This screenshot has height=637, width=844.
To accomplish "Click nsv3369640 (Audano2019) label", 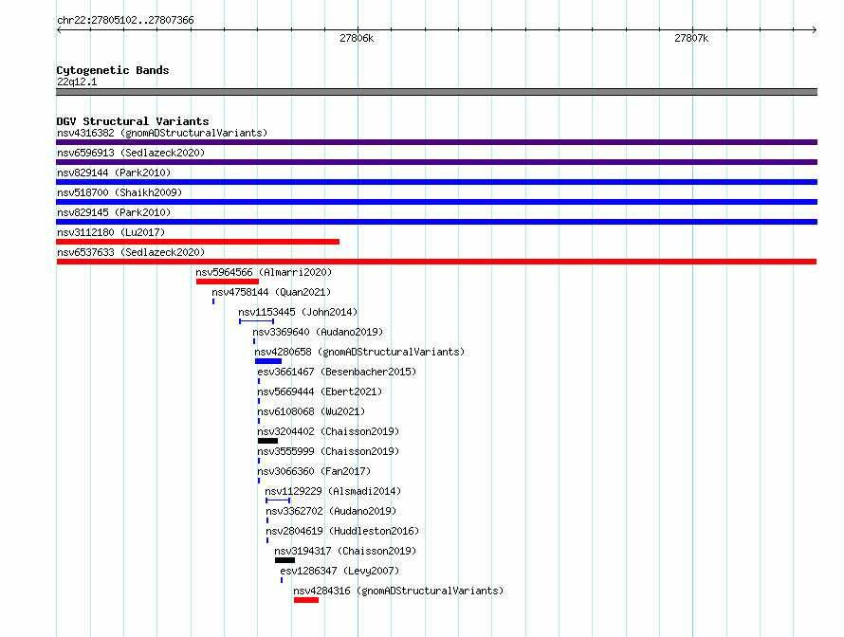I will pyautogui.click(x=318, y=332).
